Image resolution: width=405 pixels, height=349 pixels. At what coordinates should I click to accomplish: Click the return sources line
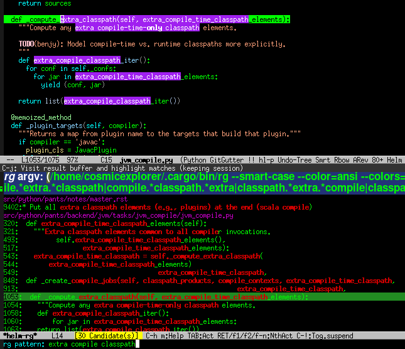click(x=45, y=4)
